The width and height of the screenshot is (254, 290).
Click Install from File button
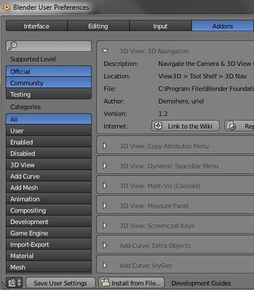[132, 283]
